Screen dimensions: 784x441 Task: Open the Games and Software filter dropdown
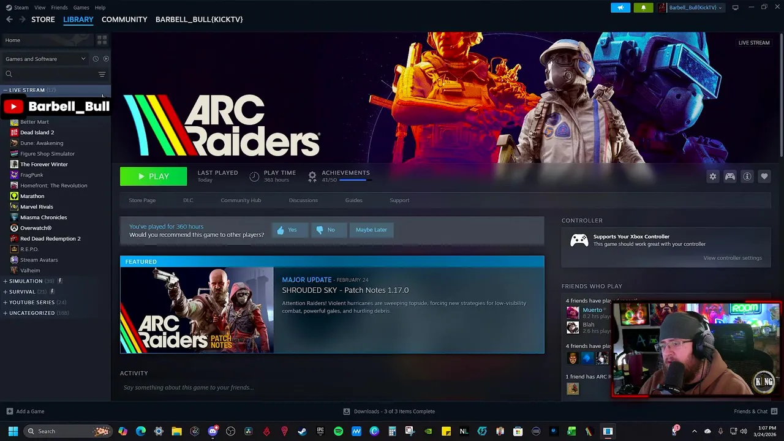point(45,59)
